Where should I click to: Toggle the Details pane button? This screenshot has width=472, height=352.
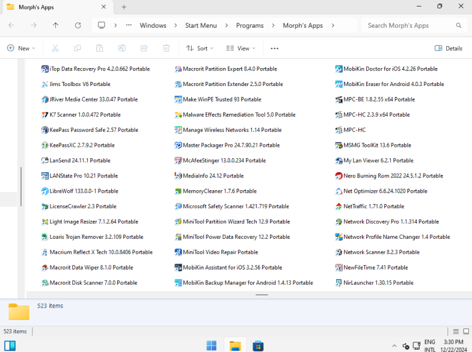(x=449, y=48)
